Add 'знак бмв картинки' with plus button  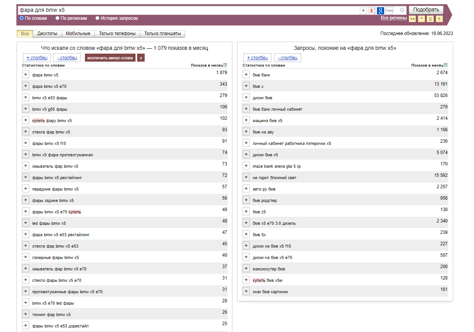(x=246, y=291)
